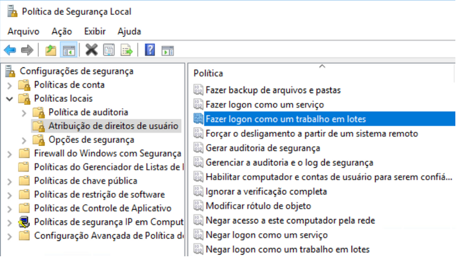Click the blue Back arrow toolbar icon
The width and height of the screenshot is (457, 259).
click(10, 50)
